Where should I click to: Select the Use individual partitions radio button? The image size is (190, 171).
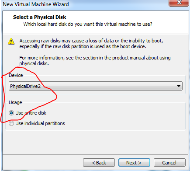click(11, 123)
